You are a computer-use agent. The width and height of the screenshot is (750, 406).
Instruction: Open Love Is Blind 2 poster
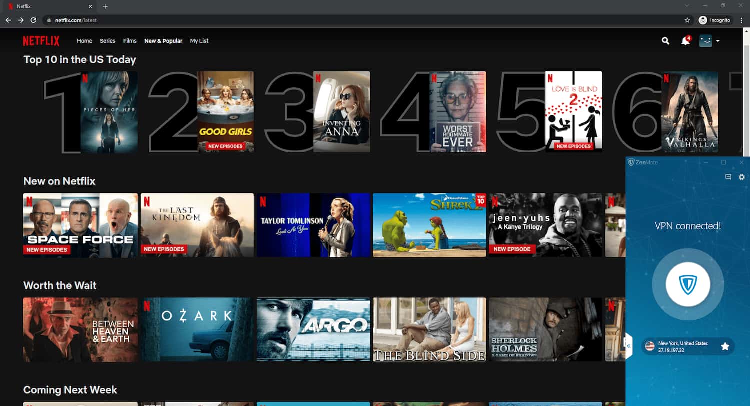tap(574, 112)
